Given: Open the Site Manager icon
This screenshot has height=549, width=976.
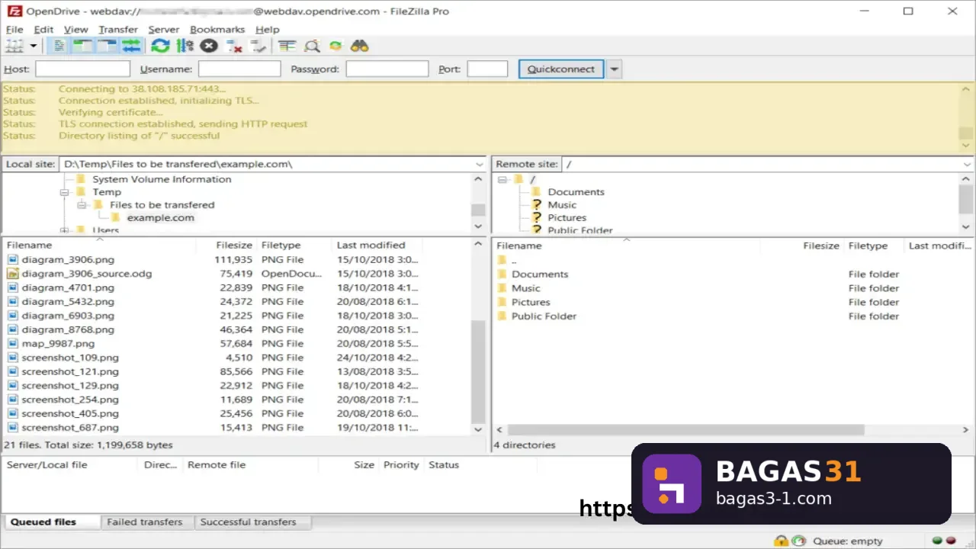Looking at the screenshot, I should pos(14,46).
